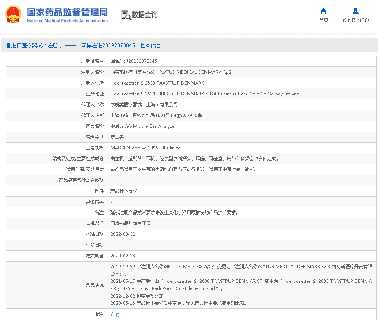The height and width of the screenshot is (320, 378).
Task: Click the 首页 text label
Action: coord(324,20)
